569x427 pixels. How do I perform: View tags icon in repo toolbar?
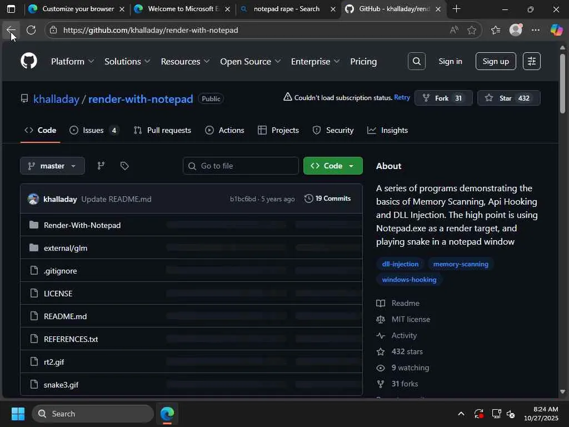coord(124,166)
